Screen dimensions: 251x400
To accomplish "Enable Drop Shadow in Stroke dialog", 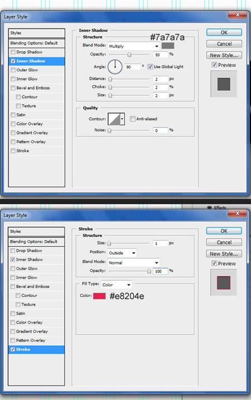I will point(12,251).
